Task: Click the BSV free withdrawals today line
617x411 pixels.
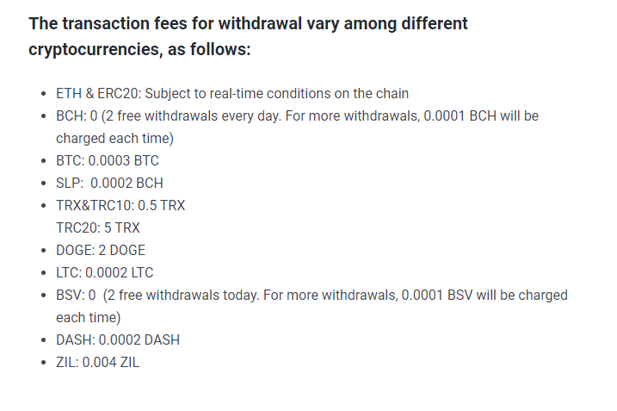Action: pyautogui.click(x=312, y=296)
